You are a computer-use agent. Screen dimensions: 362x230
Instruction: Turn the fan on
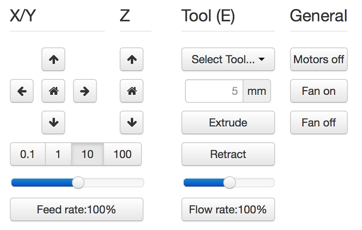point(319,91)
